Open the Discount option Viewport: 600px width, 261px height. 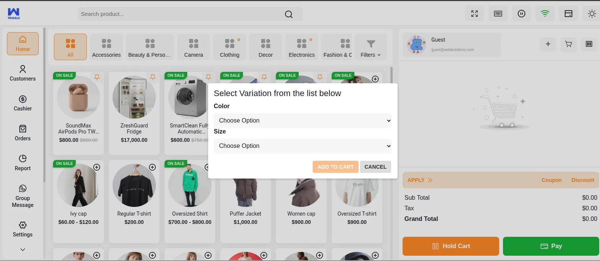tap(583, 180)
